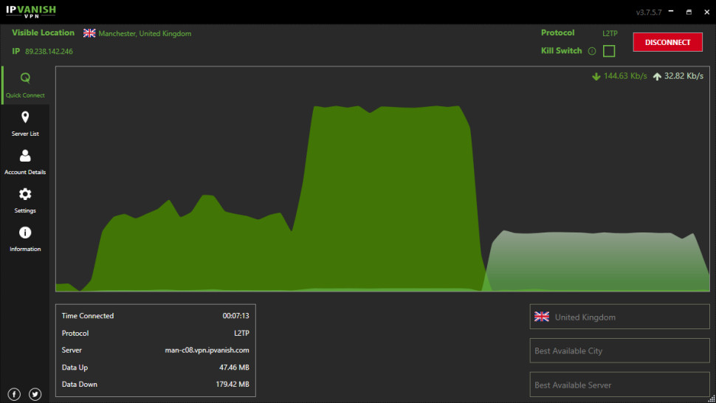Enable the Kill Switch checkbox

click(609, 51)
